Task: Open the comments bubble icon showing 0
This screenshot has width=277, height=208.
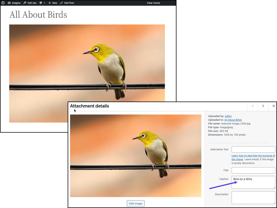Action: [x=41, y=3]
